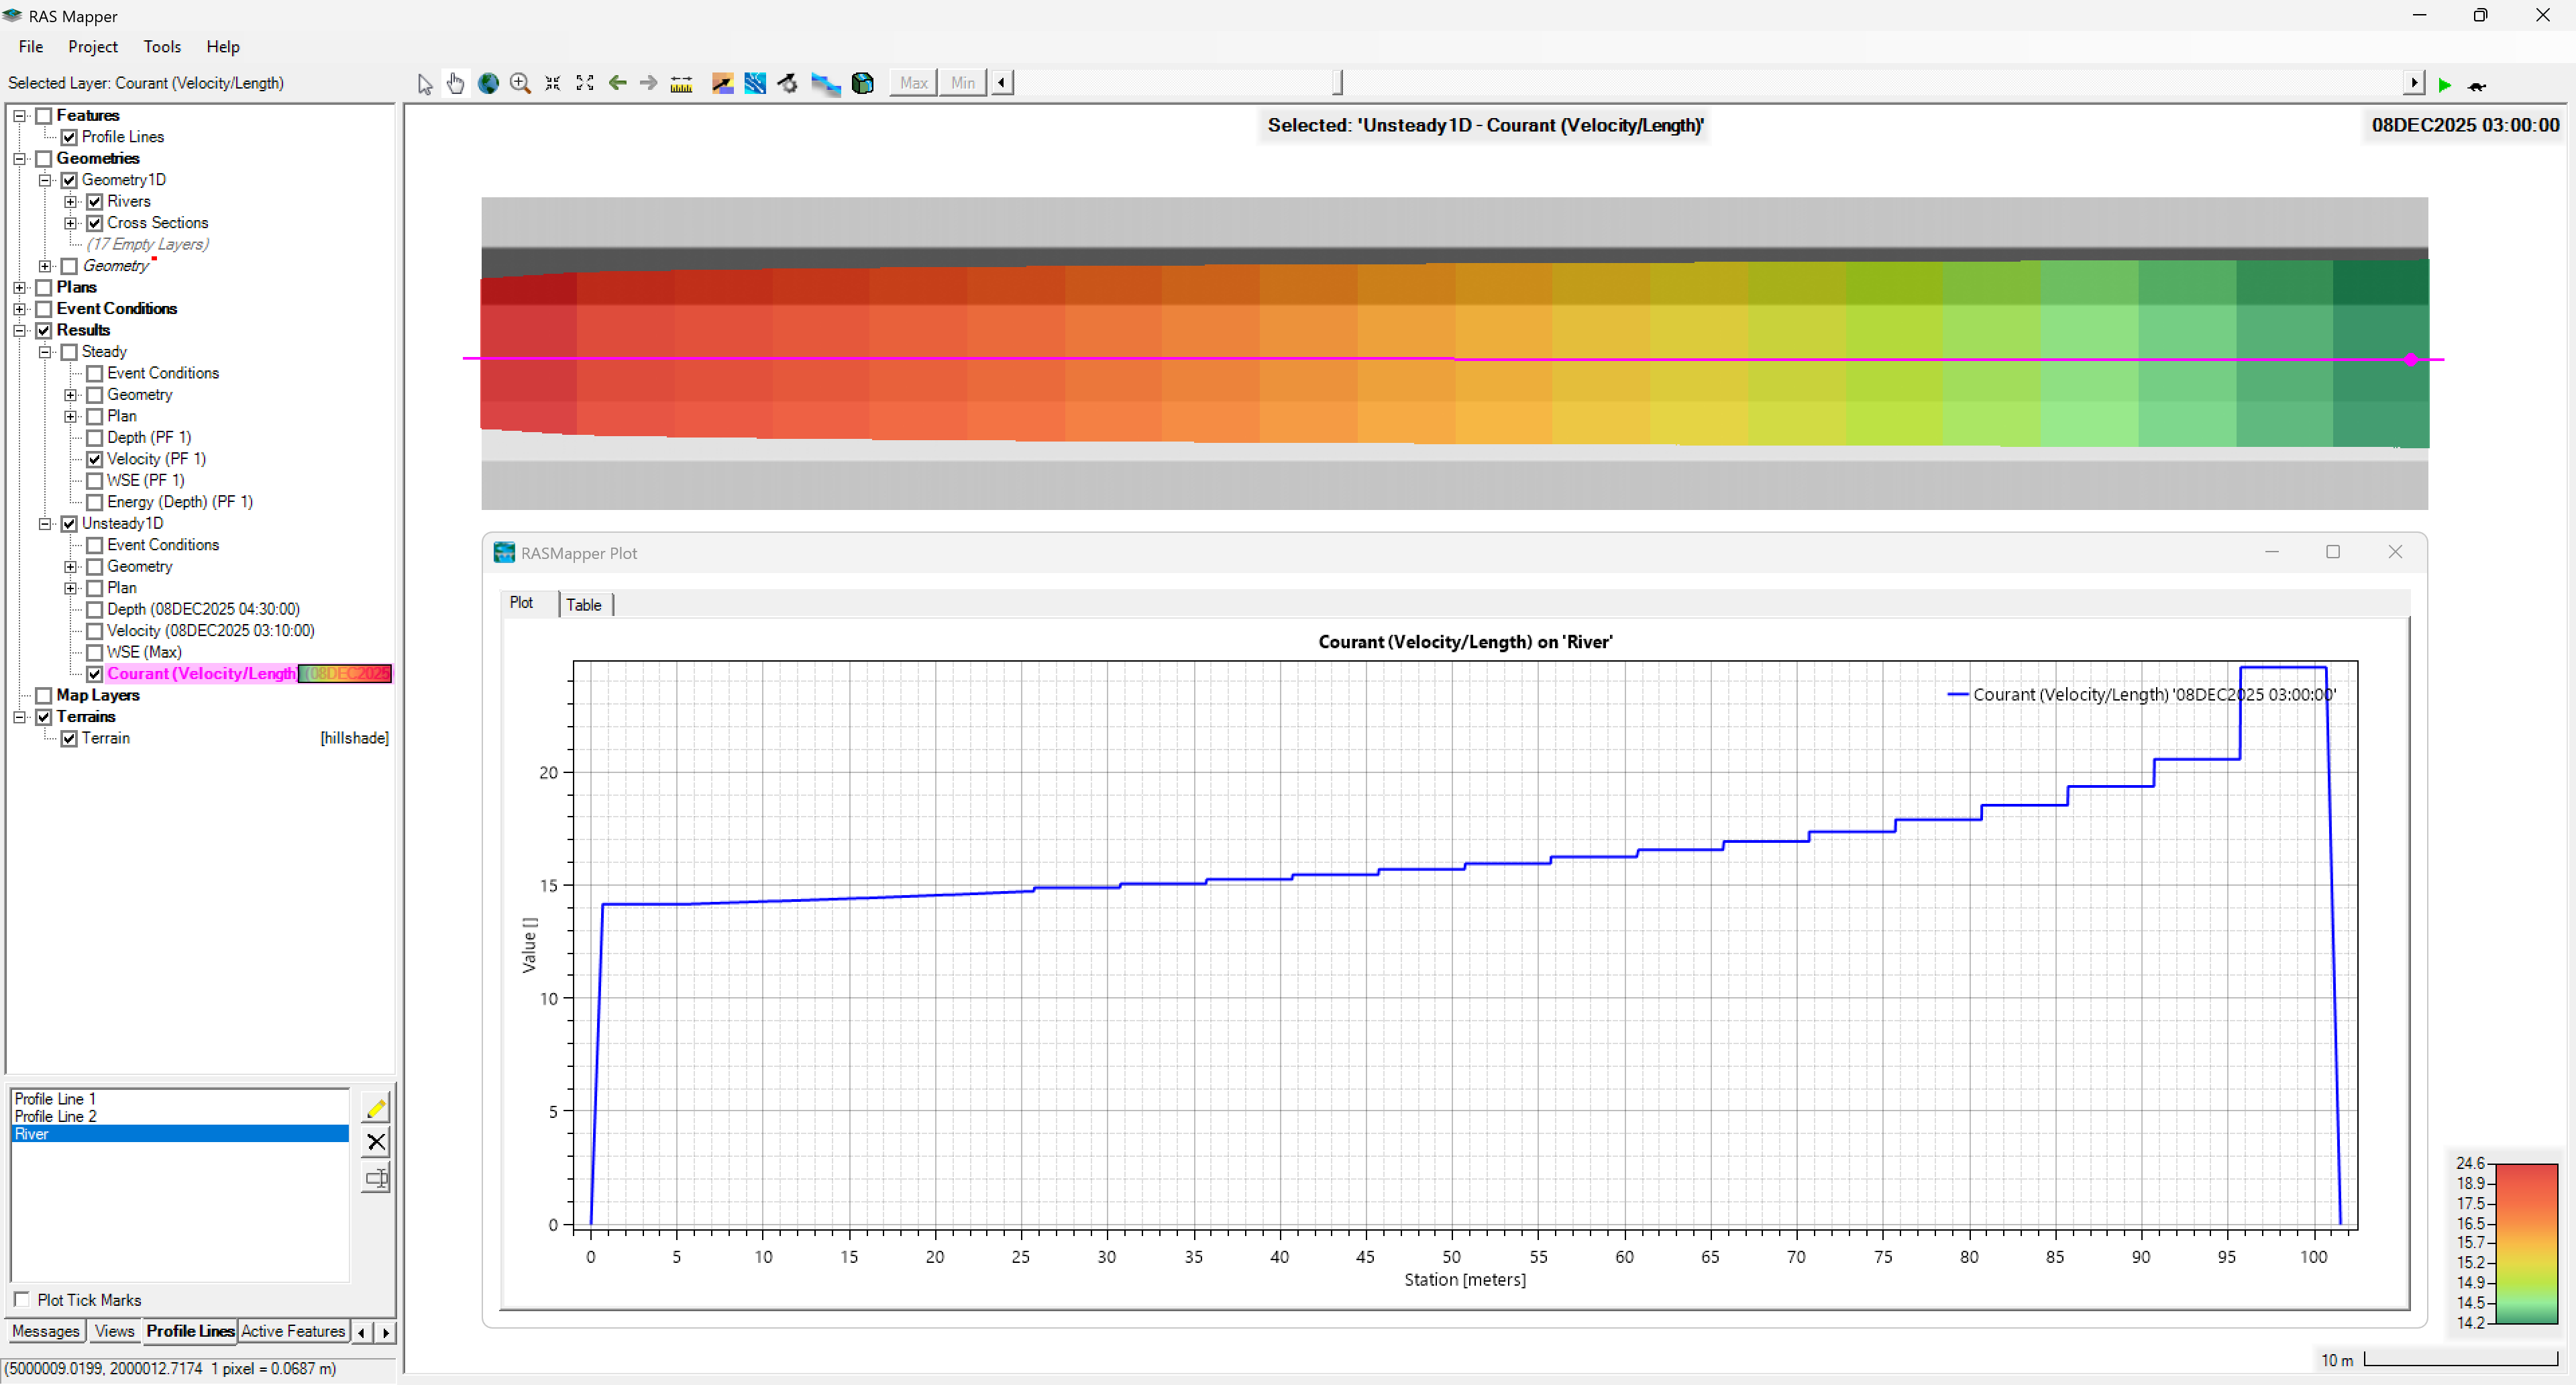
Task: Check the Plot Tick Marks box
Action: click(22, 1299)
